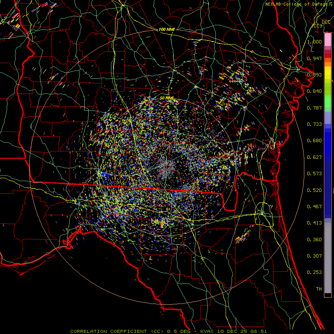Select the 0.893 legend value
Image resolution: width=334 pixels, height=334 pixels.
pos(314,75)
